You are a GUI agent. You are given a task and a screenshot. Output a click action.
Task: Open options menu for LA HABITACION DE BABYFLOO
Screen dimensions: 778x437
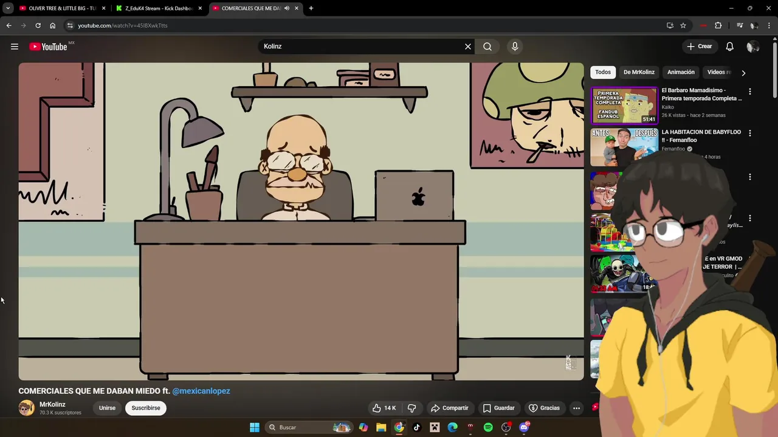point(750,133)
